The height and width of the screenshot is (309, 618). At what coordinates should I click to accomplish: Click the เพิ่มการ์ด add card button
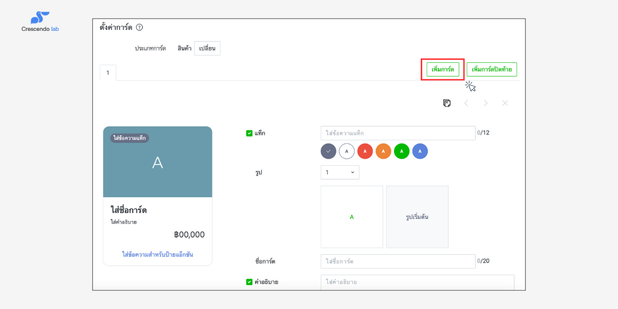tap(442, 69)
